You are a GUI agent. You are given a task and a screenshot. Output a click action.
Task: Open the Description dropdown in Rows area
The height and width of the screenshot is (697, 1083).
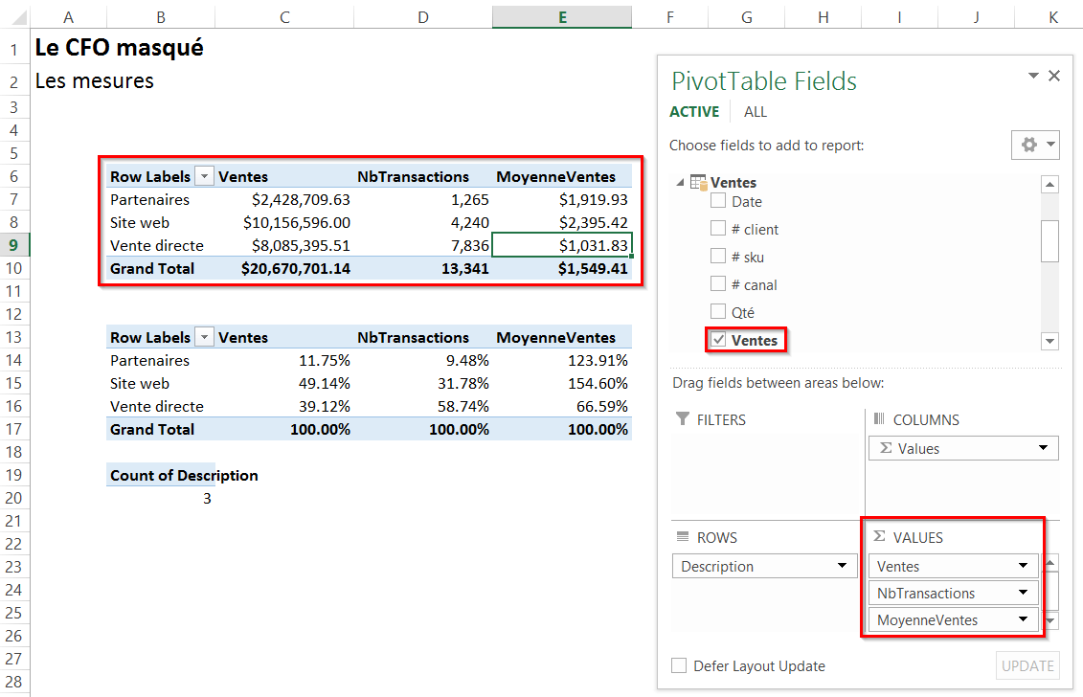tap(842, 566)
